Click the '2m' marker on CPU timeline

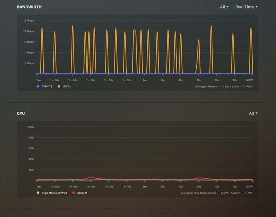click(39, 187)
